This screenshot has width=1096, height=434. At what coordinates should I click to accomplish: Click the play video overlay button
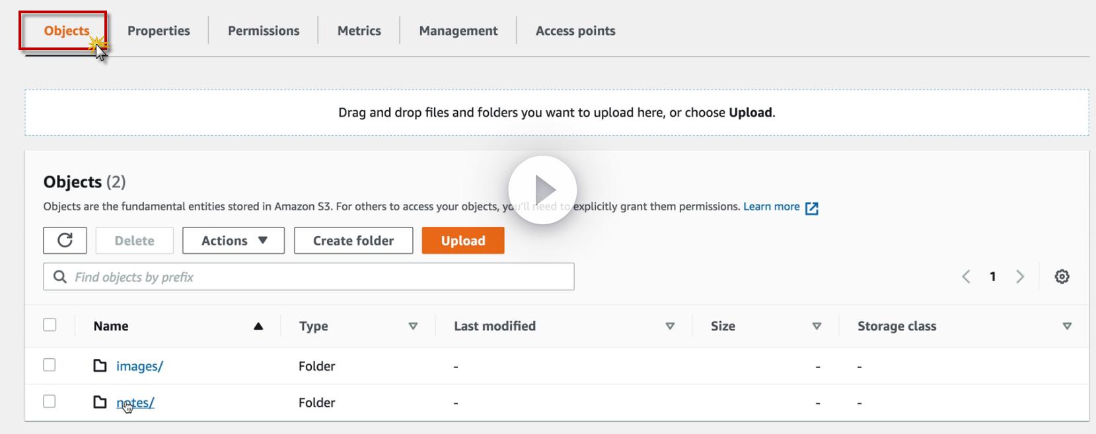(542, 190)
